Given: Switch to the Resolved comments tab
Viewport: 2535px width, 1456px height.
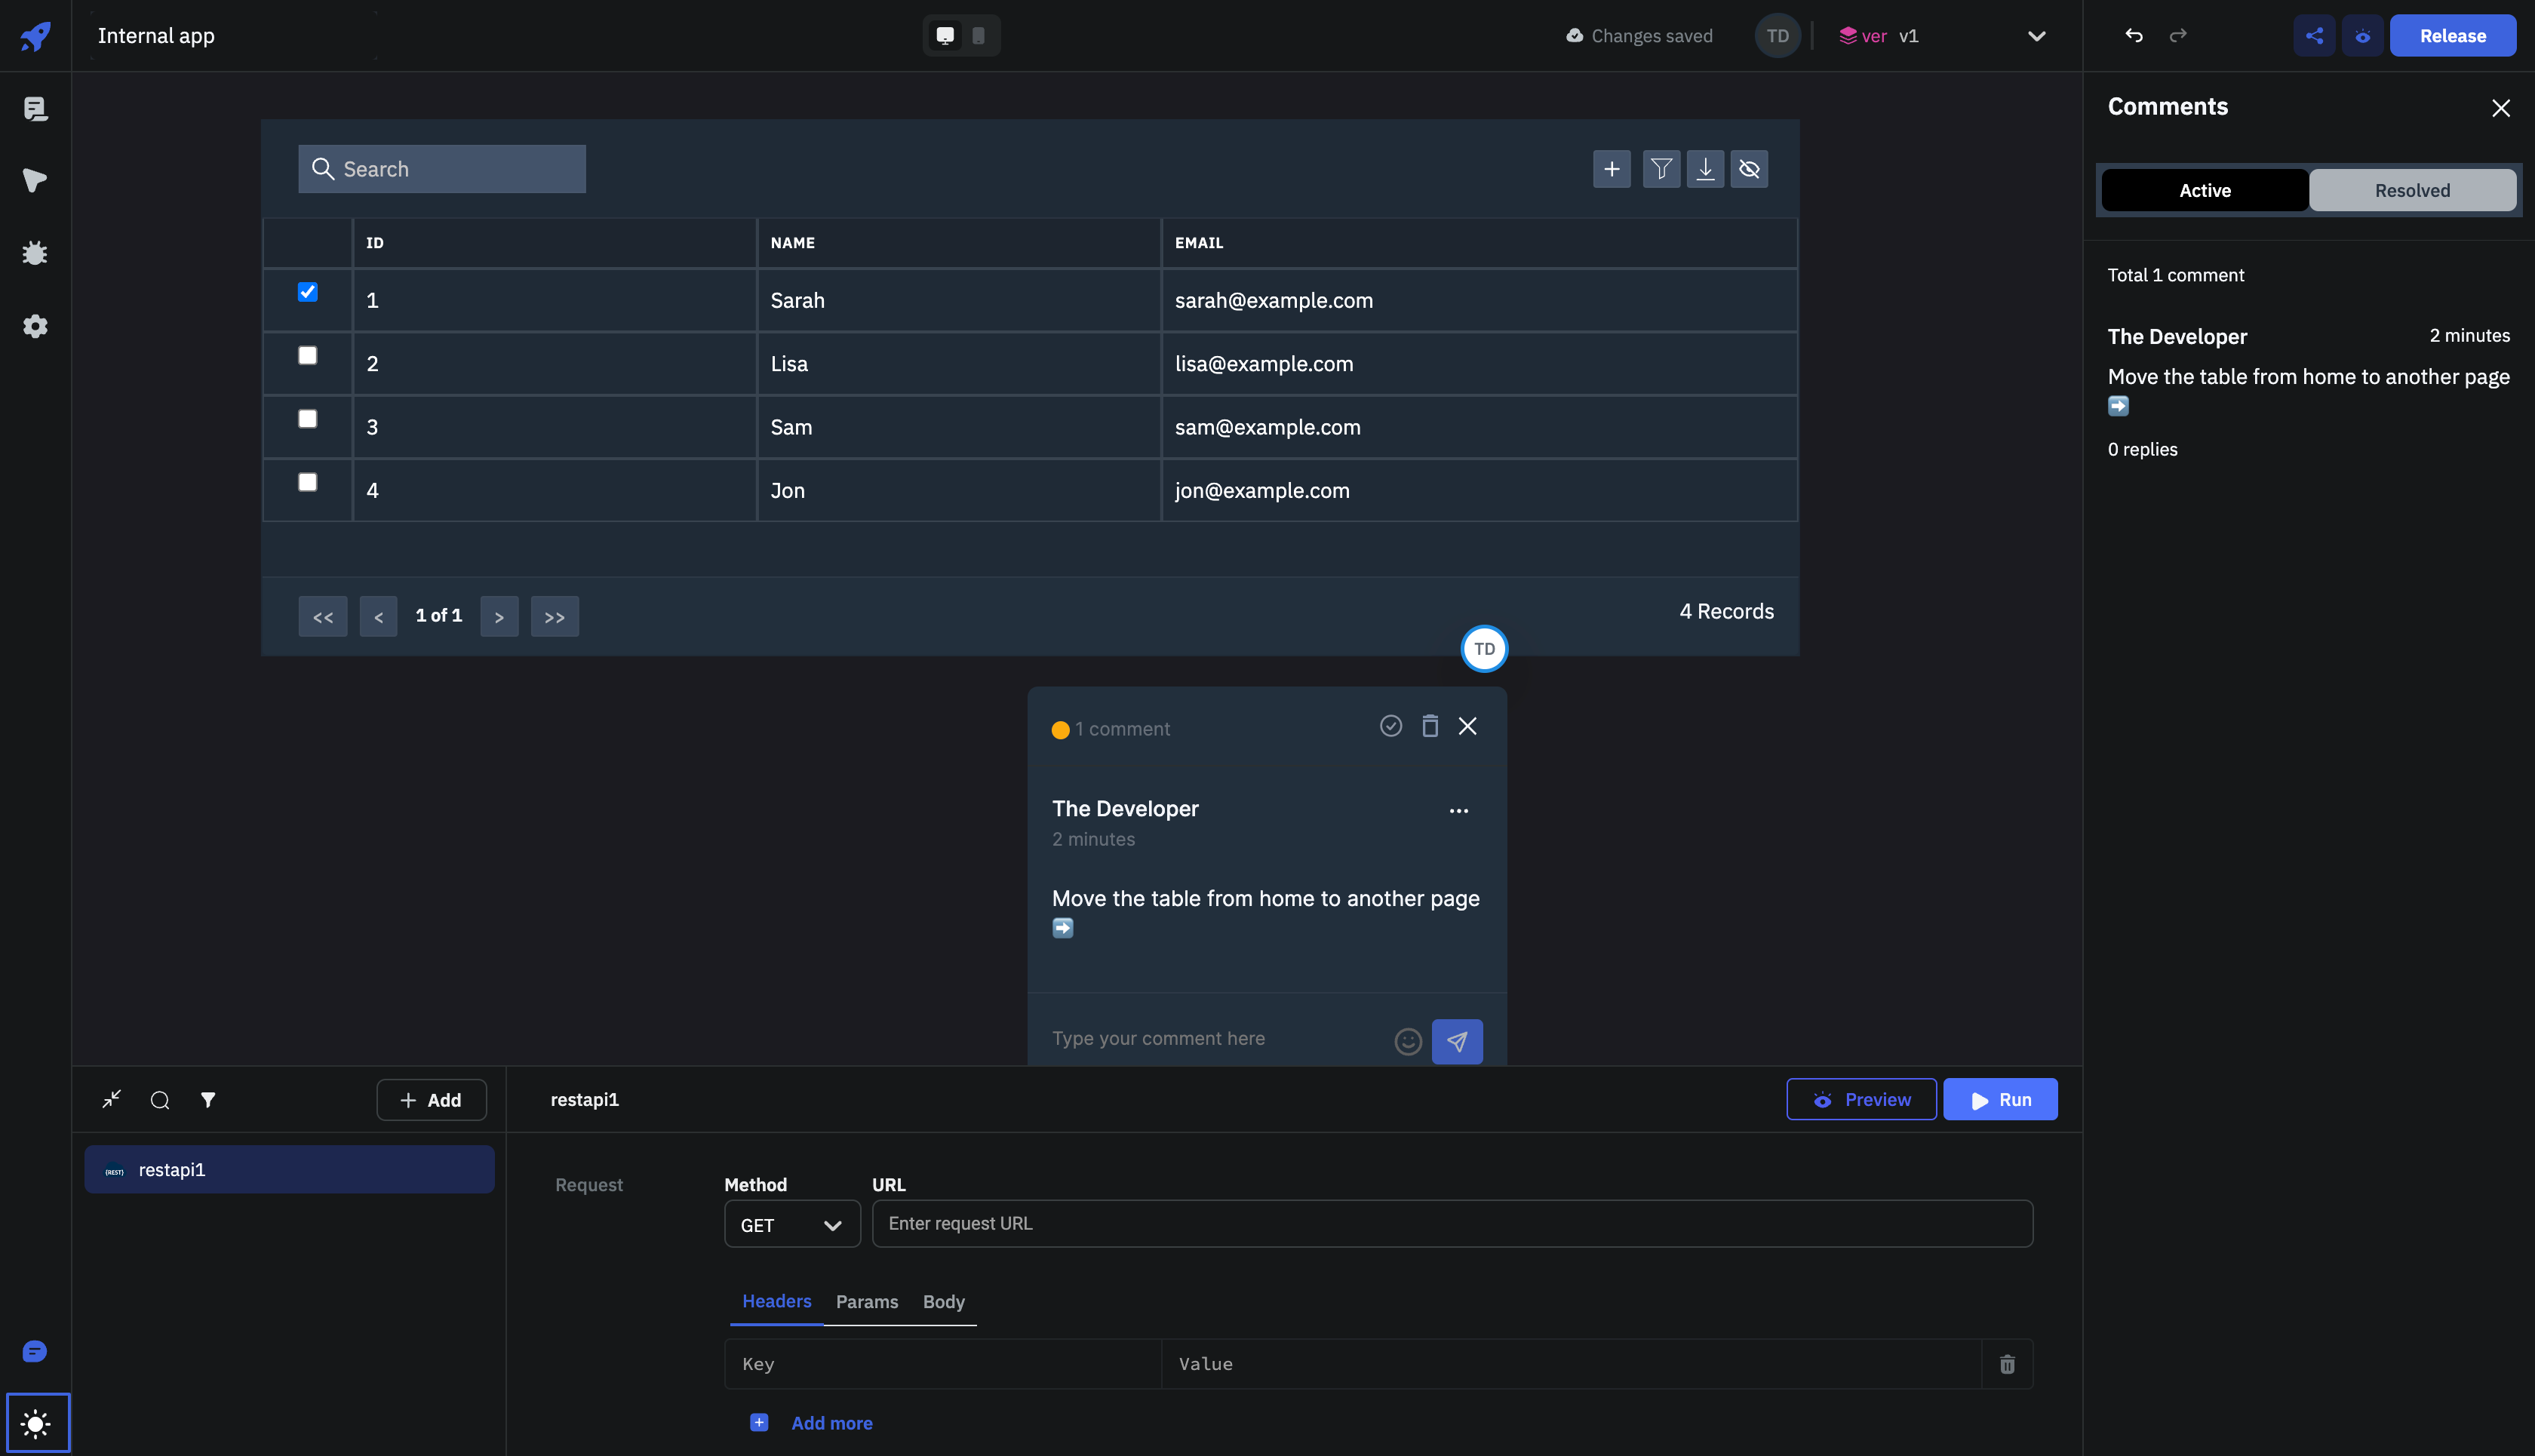Looking at the screenshot, I should pos(2413,188).
